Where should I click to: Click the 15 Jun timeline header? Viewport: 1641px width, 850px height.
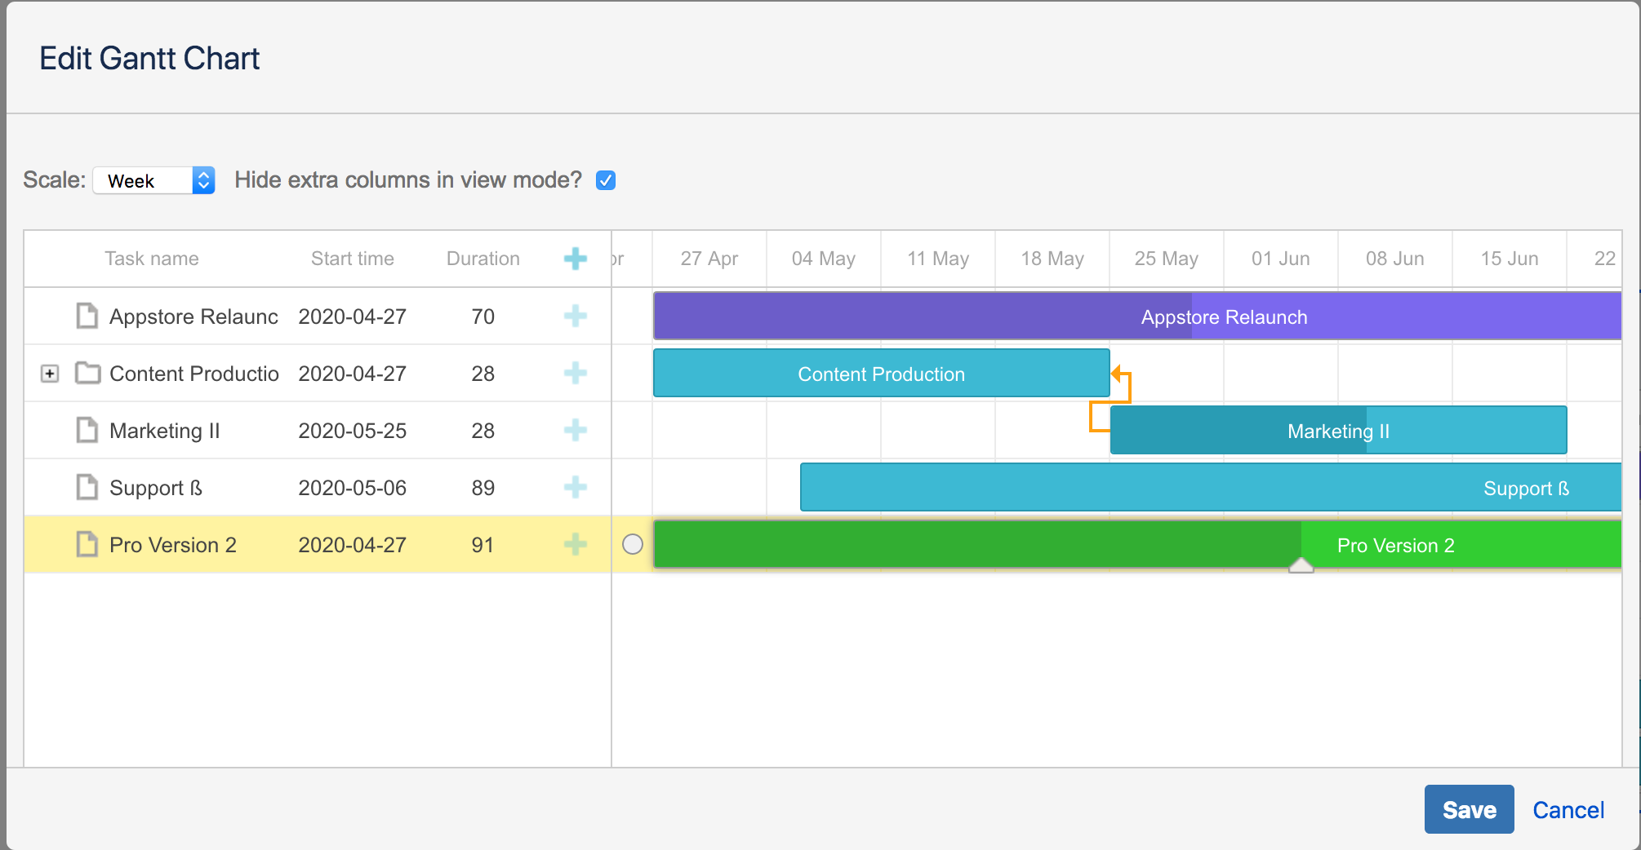click(x=1510, y=259)
